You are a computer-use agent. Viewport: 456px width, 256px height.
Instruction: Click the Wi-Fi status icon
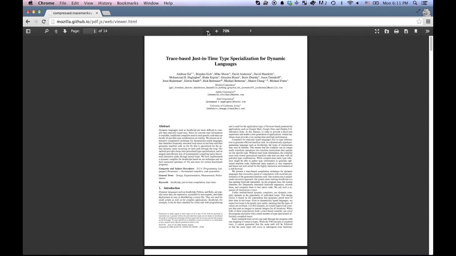coord(350,3)
